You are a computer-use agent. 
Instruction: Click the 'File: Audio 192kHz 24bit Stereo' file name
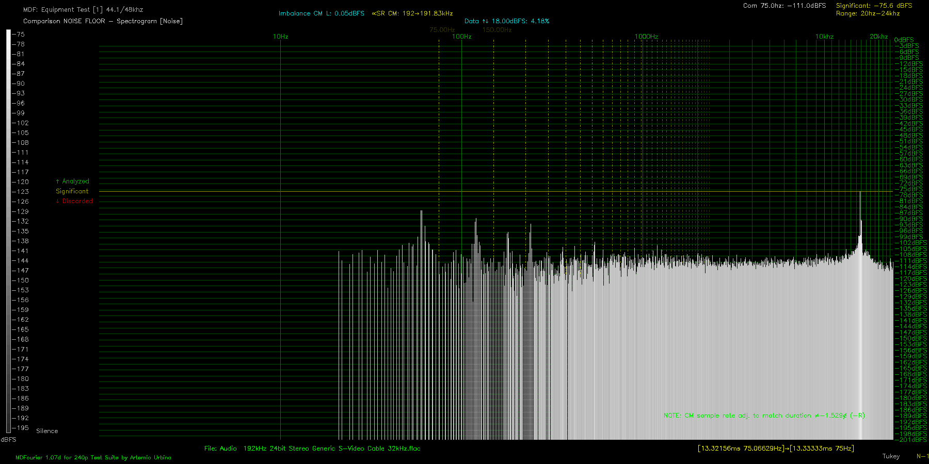312,449
